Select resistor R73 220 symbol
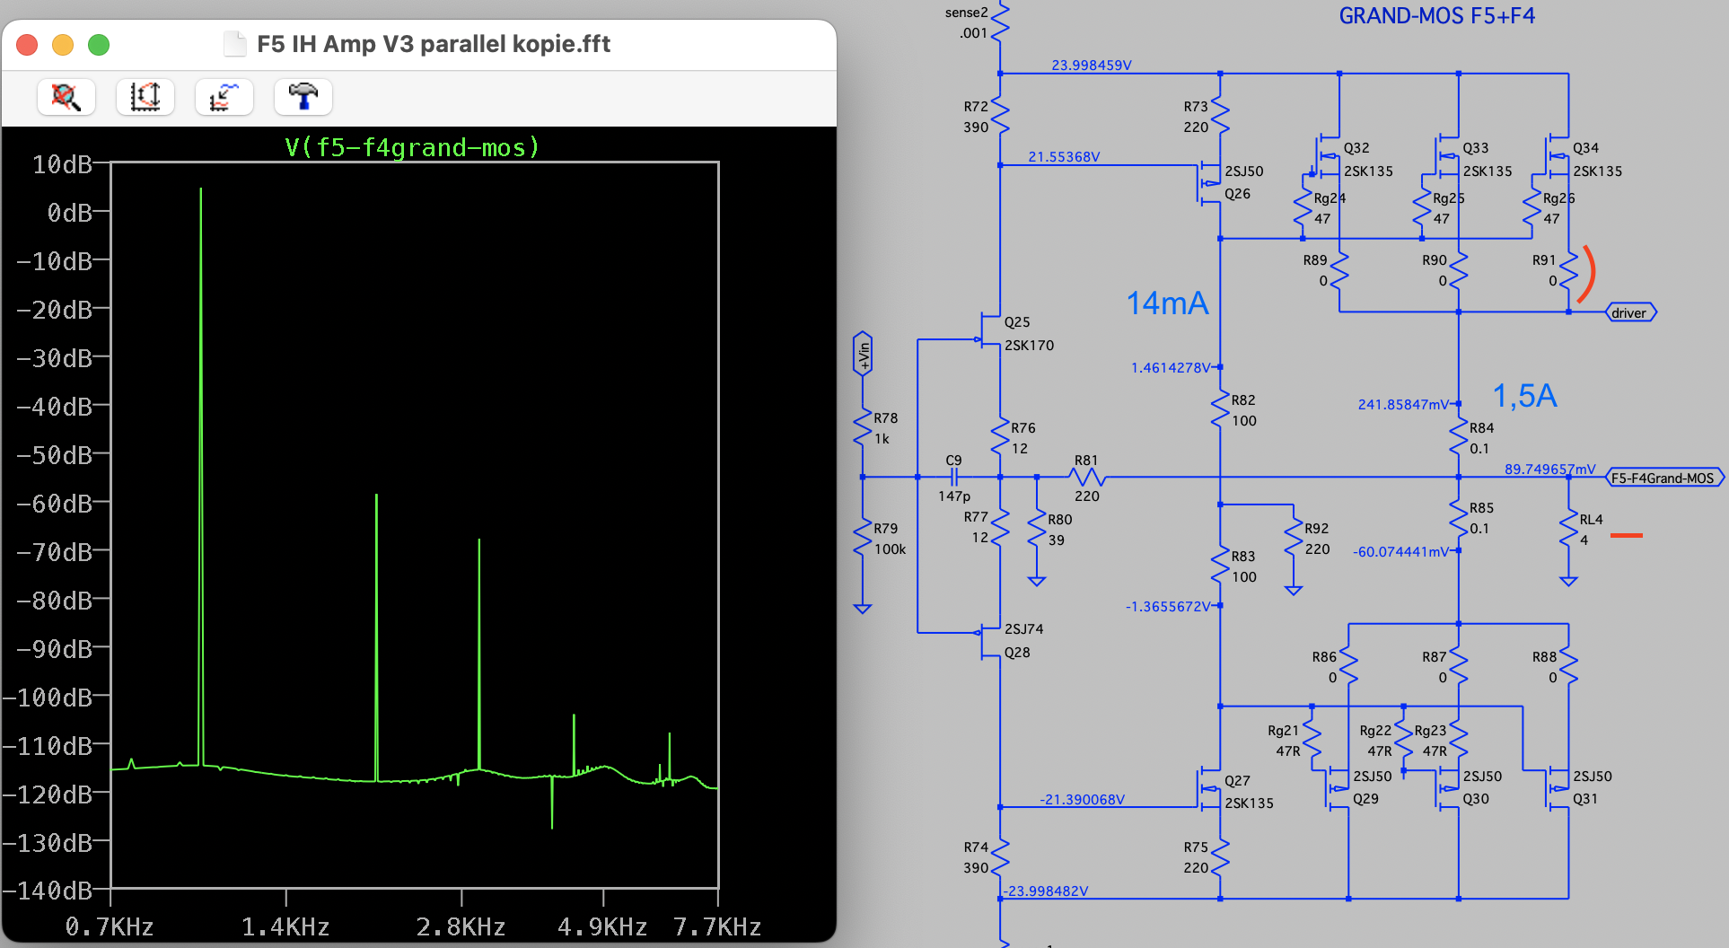This screenshot has width=1729, height=948. pos(1219,117)
